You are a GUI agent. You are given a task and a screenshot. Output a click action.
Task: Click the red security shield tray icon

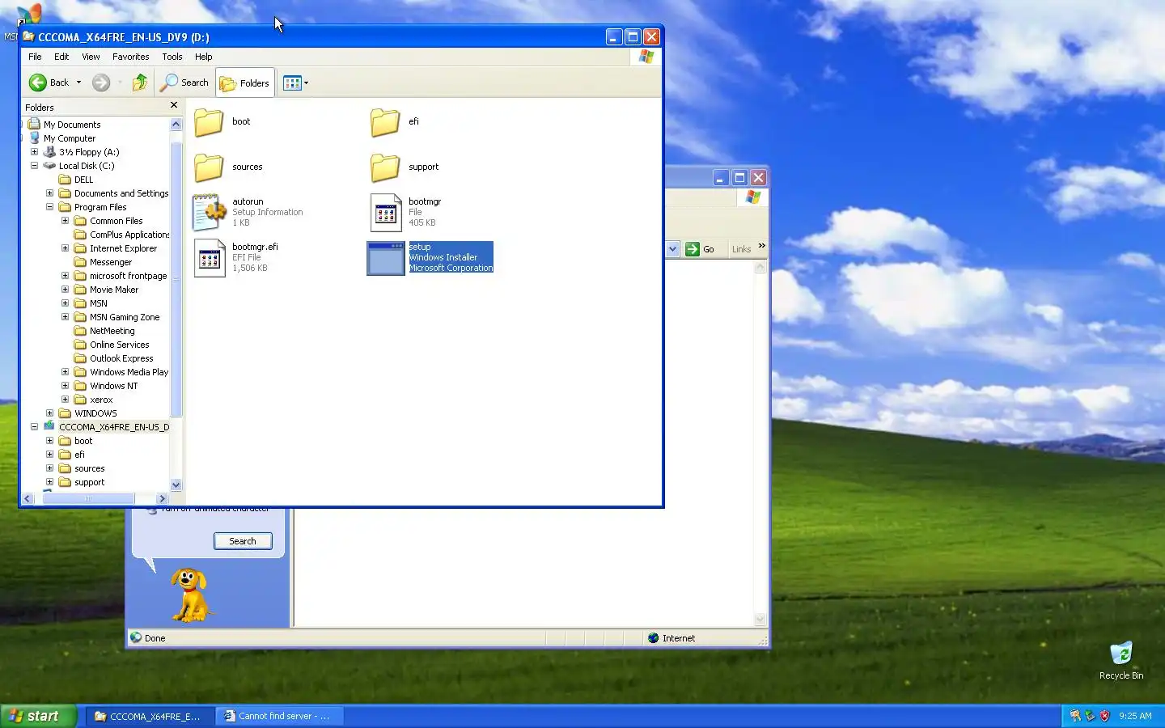pyautogui.click(x=1104, y=716)
